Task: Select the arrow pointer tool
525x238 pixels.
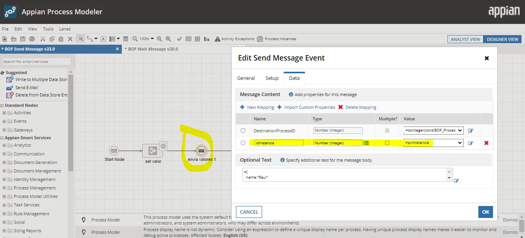Action: [x=81, y=39]
